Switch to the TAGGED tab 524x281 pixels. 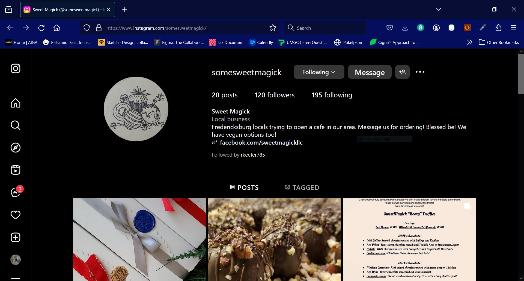(x=302, y=187)
